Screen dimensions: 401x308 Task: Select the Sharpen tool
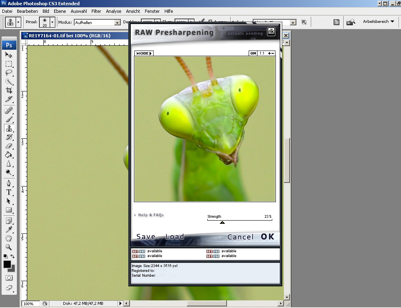[9, 164]
